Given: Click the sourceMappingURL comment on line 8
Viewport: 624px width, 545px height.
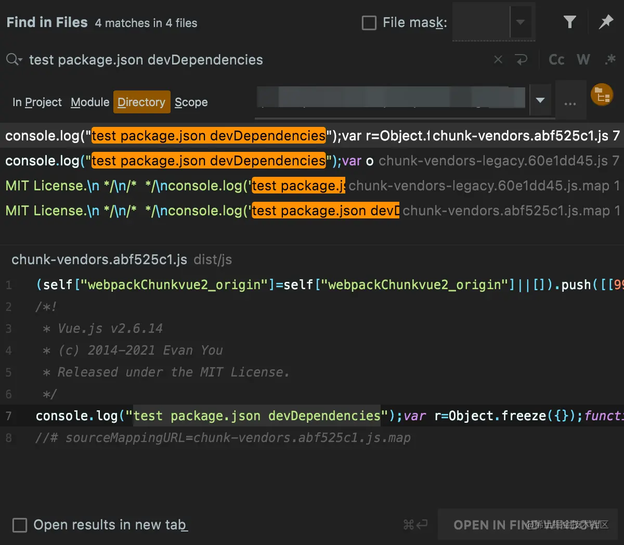Looking at the screenshot, I should tap(223, 438).
